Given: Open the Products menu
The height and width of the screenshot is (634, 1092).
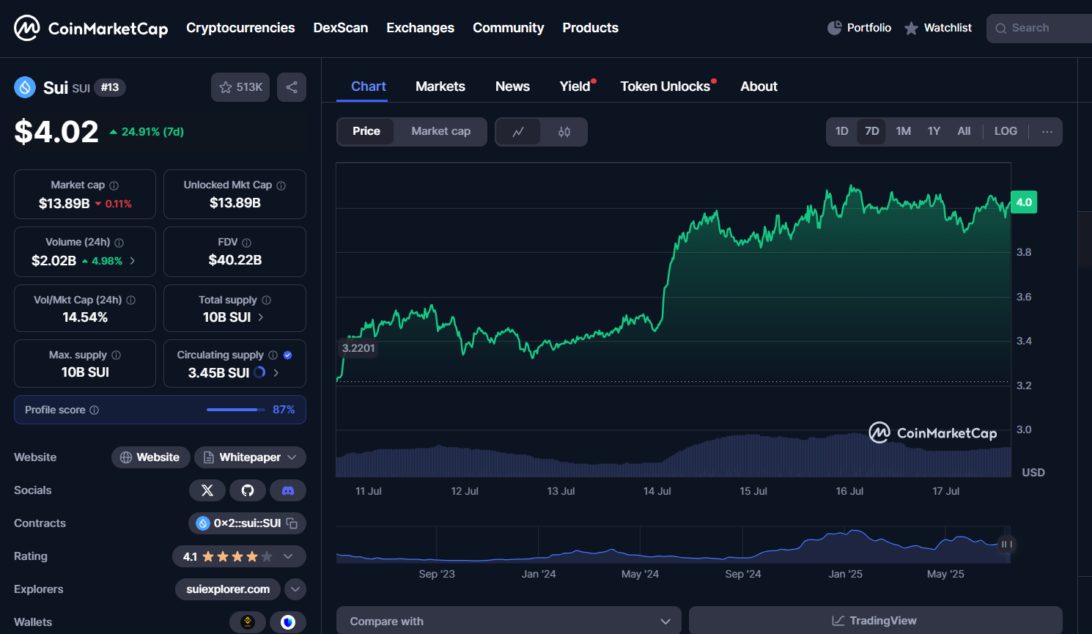Looking at the screenshot, I should tap(591, 28).
